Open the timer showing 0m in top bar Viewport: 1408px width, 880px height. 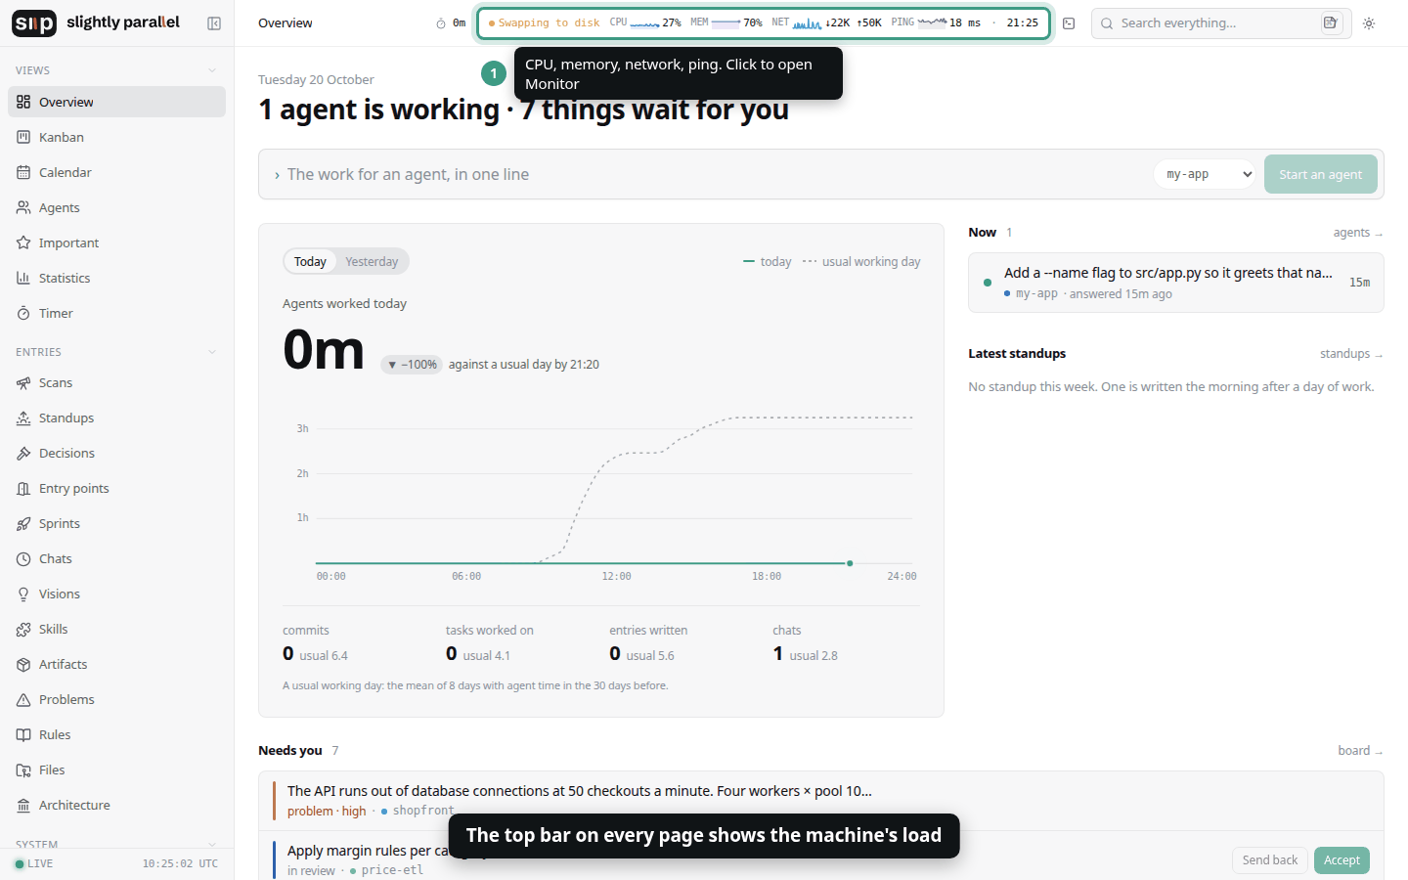[x=451, y=23]
